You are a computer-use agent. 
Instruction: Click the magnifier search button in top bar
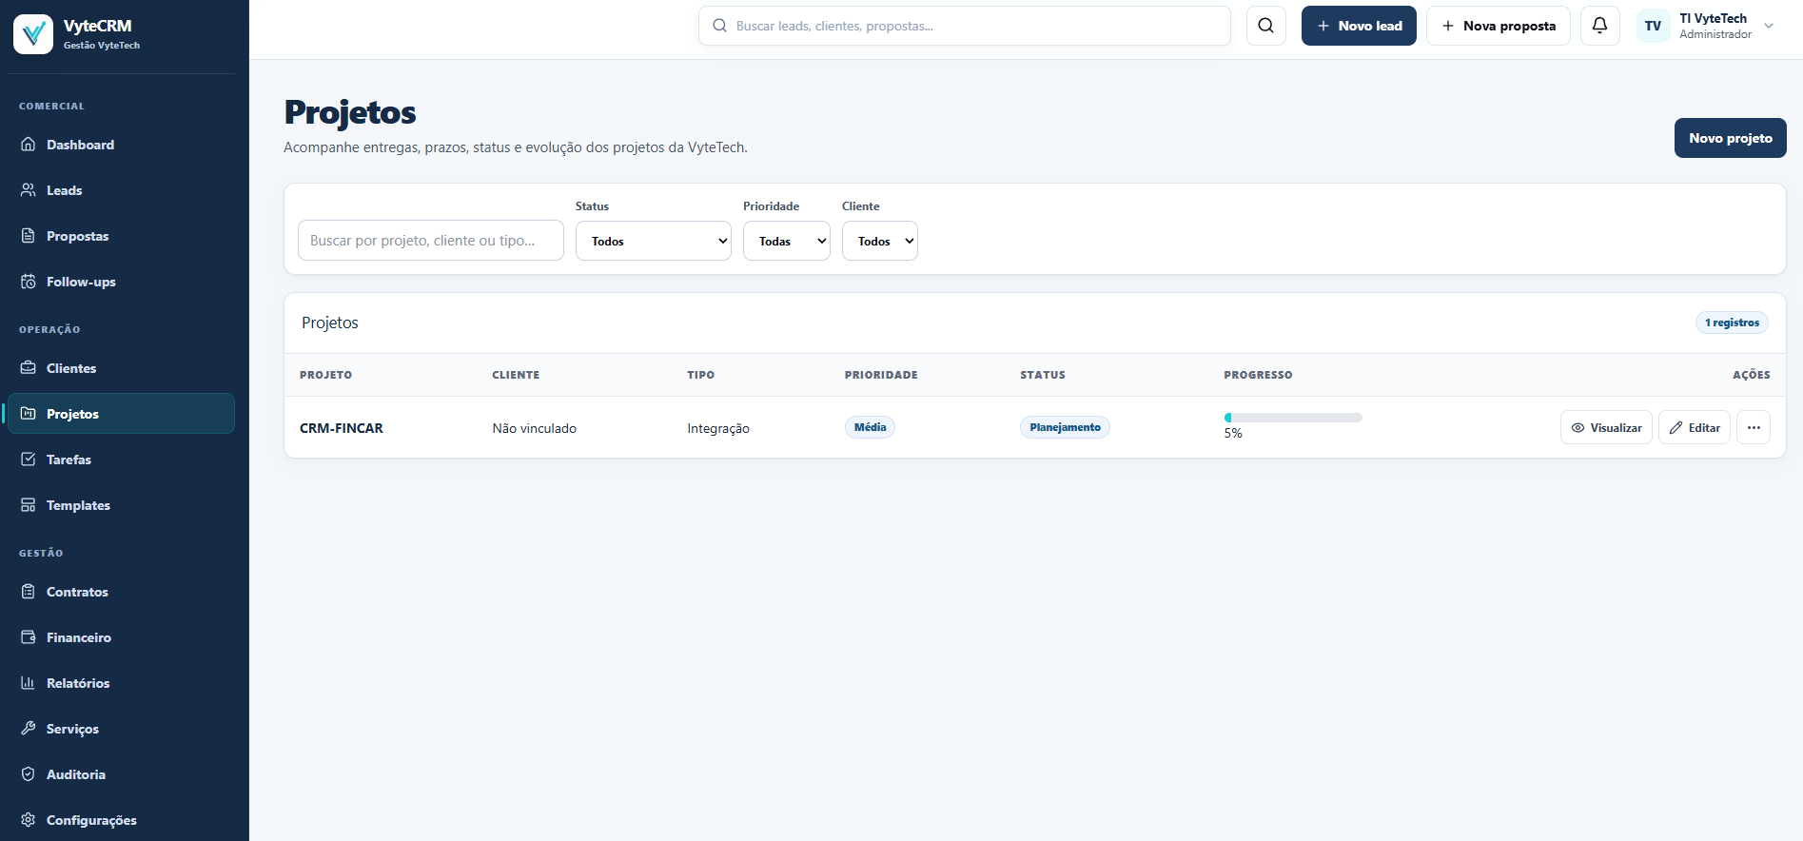point(1266,26)
